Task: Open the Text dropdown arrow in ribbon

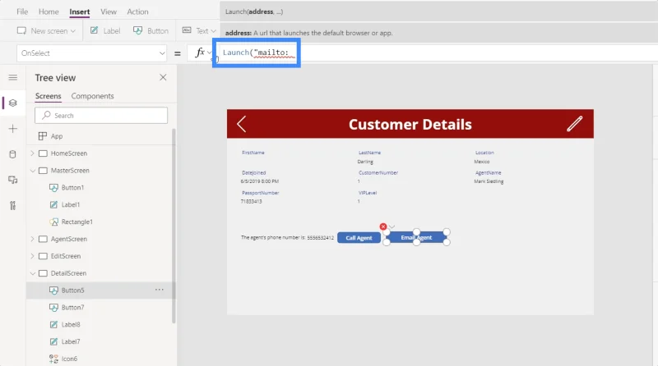Action: [213, 31]
